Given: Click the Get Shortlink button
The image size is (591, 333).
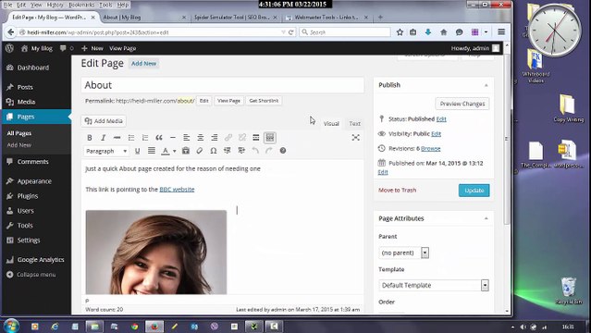Looking at the screenshot, I should [264, 101].
